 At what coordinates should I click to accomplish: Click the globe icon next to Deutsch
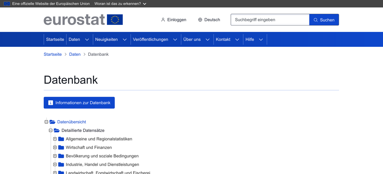pos(200,20)
